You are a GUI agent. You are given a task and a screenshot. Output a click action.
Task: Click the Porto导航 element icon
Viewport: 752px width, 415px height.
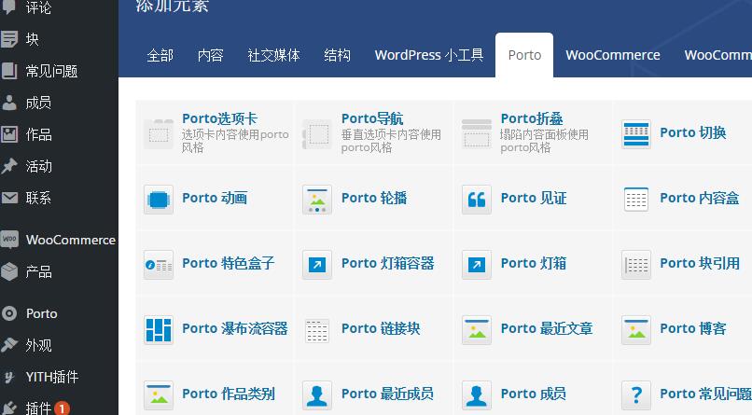coord(317,133)
